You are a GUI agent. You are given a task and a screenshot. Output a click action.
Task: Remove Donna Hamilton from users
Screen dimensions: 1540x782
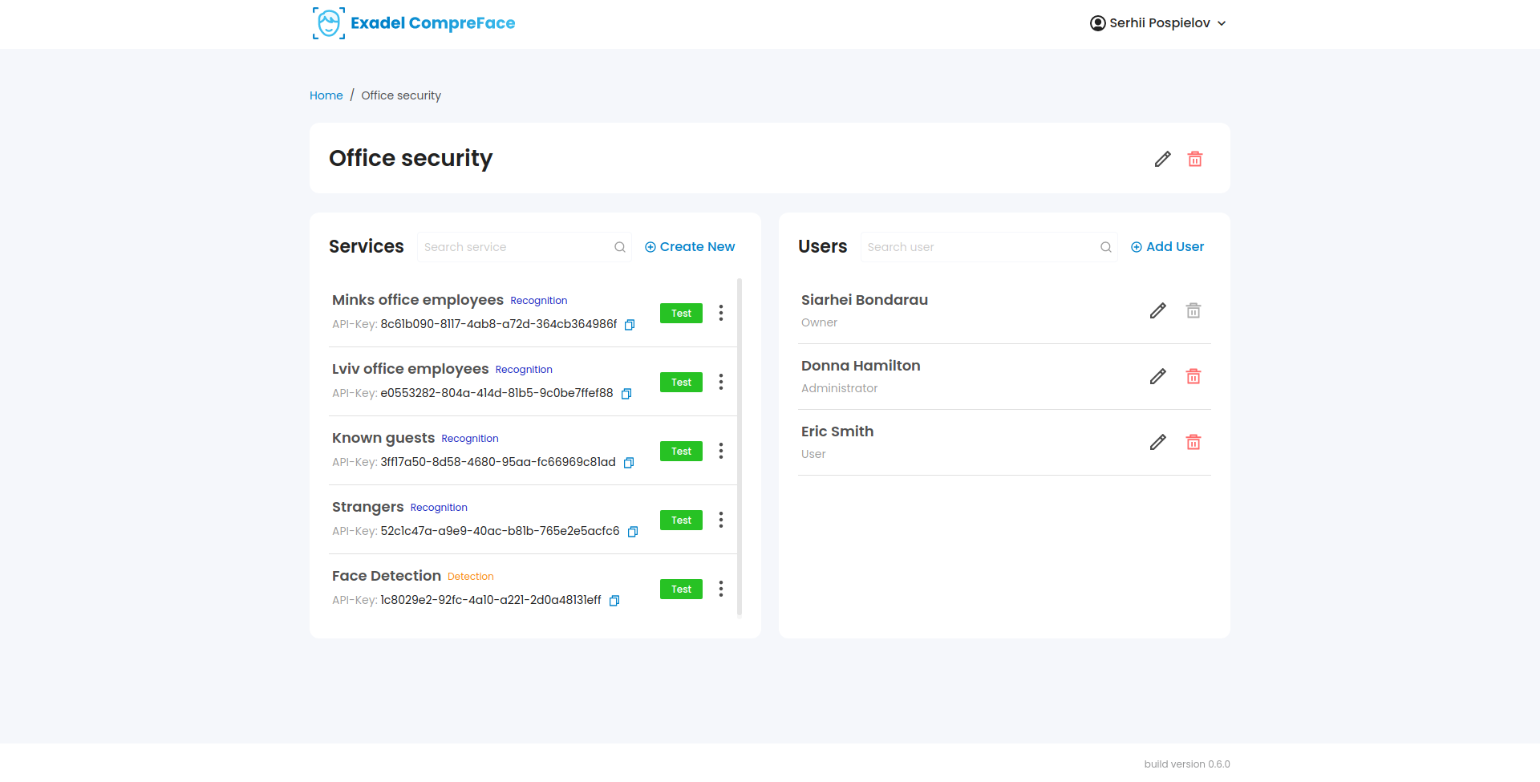click(1193, 376)
